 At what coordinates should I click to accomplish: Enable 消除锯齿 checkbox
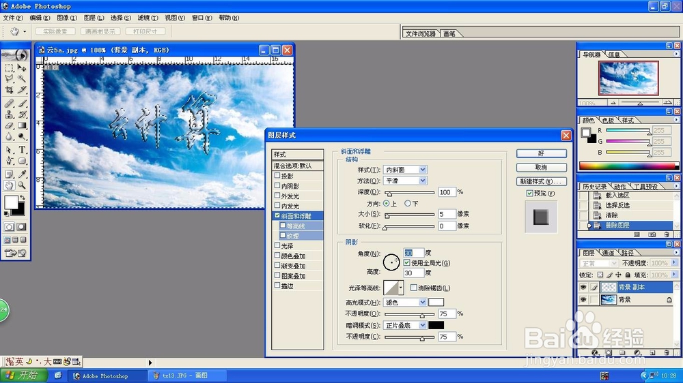click(x=414, y=288)
